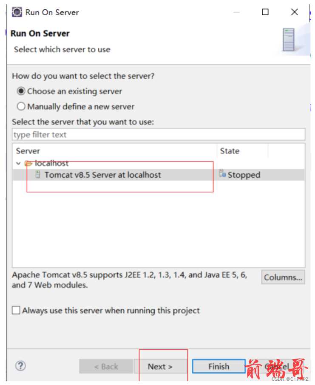The height and width of the screenshot is (385, 315).
Task: Click the localhost folder icon
Action: click(x=28, y=163)
